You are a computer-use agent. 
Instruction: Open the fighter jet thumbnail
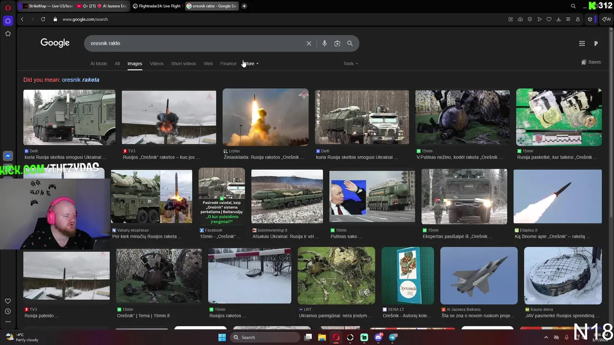(x=479, y=276)
